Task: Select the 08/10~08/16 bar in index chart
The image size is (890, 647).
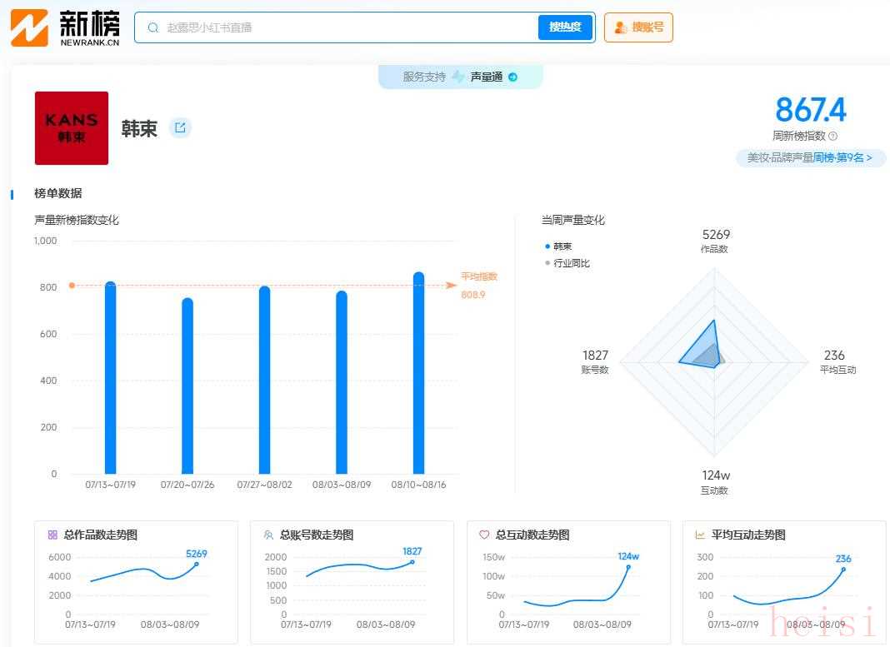Action: point(418,373)
